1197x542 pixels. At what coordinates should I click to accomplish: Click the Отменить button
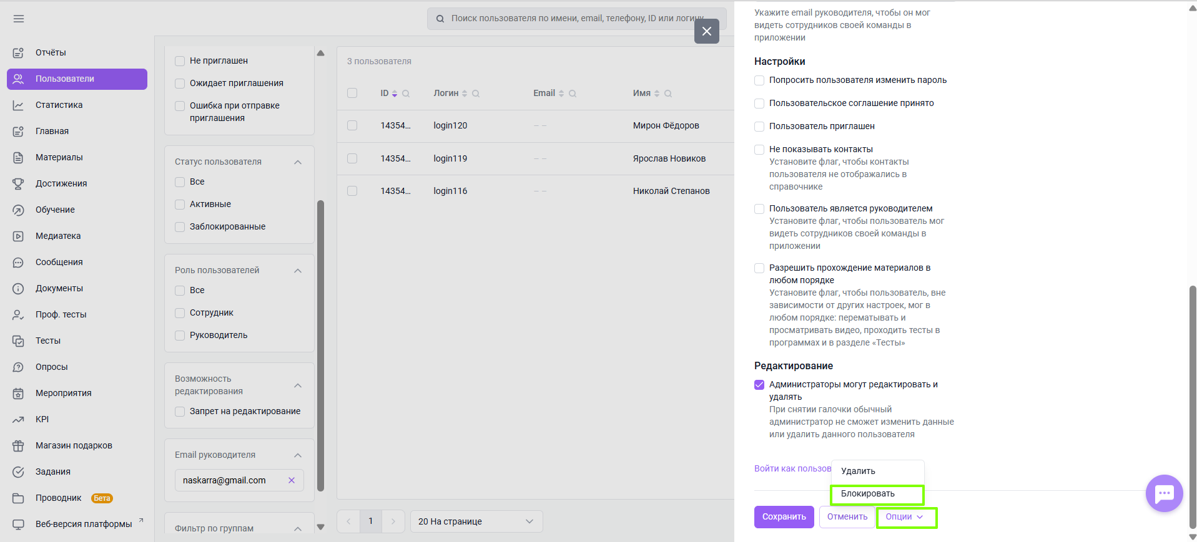tap(847, 517)
